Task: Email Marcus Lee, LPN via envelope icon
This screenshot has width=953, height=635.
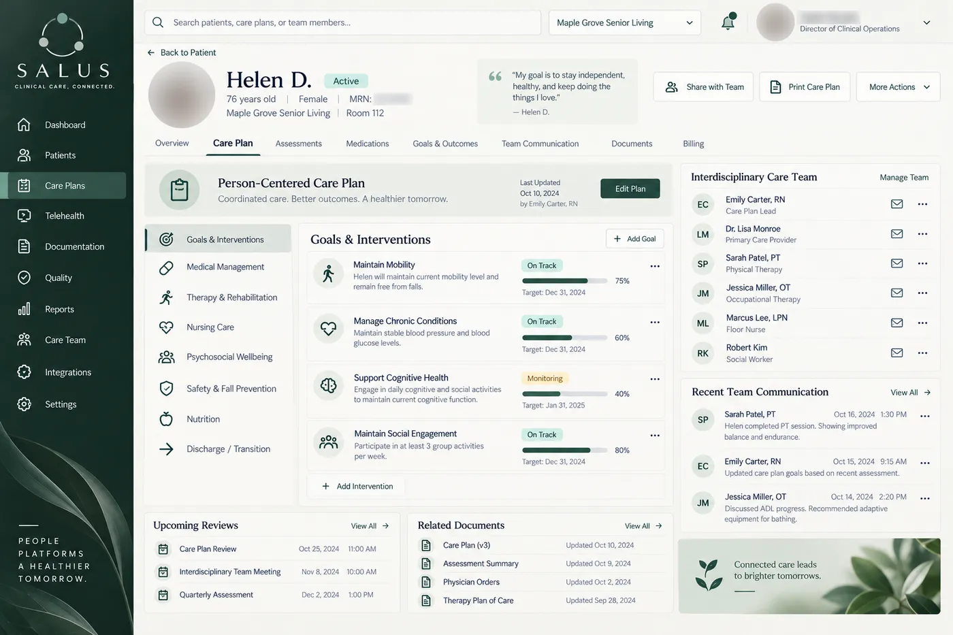Action: click(897, 323)
